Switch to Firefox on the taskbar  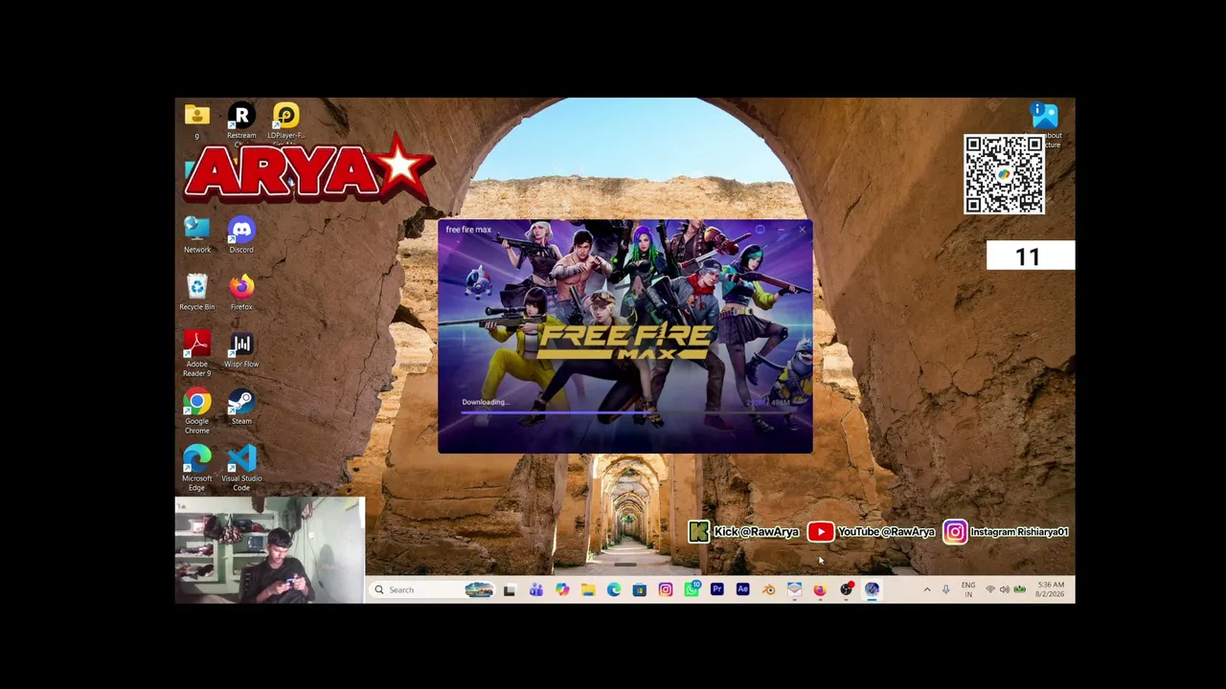(820, 589)
